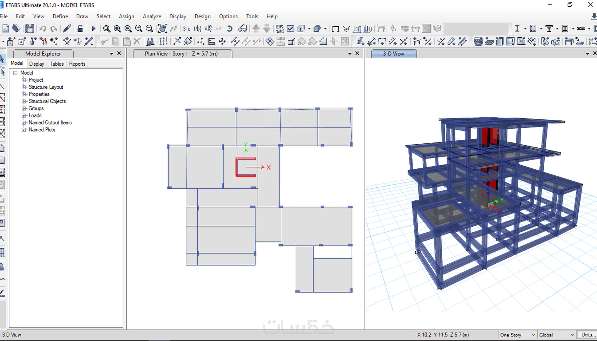This screenshot has width=597, height=341.
Task: Click the red X delete icon
Action: tap(137, 41)
